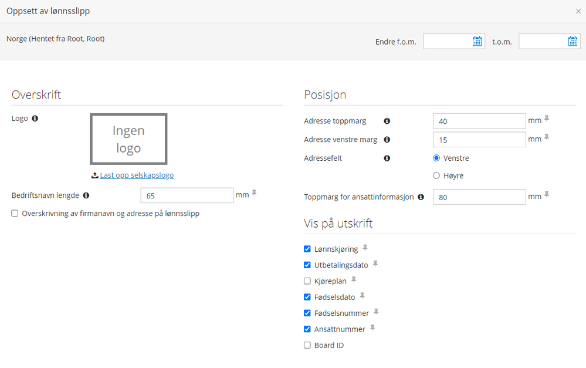Select the Høyre radio button
Image resolution: width=586 pixels, height=368 pixels.
coord(436,175)
